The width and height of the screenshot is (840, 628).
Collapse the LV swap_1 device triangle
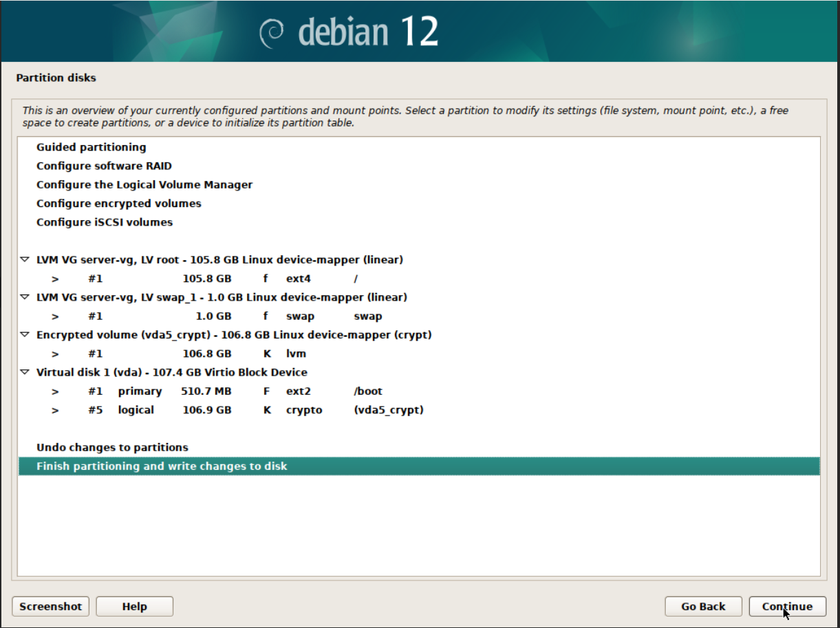25,297
